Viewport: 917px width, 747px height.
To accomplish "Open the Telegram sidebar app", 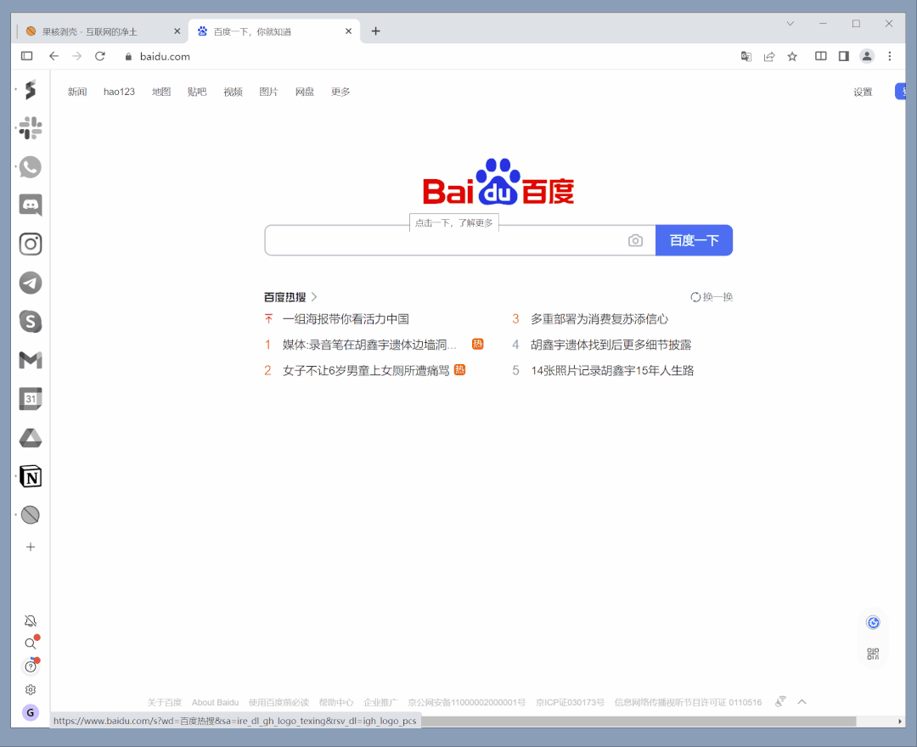I will pos(31,283).
